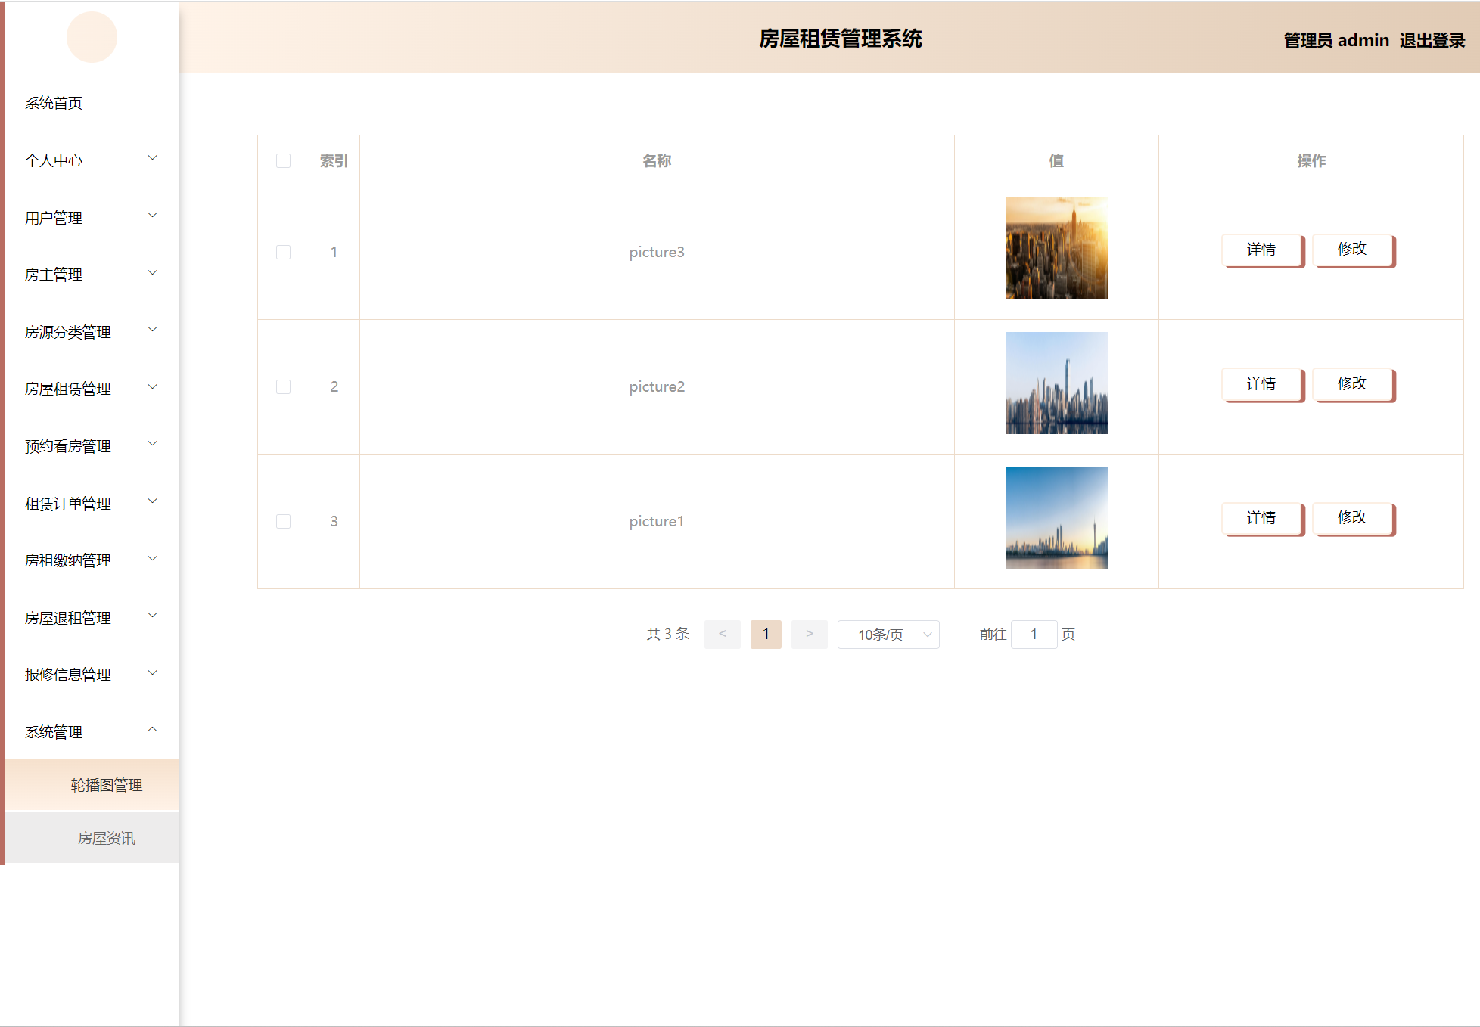This screenshot has width=1480, height=1027.
Task: Expand the 个人中心 menu chevron
Action: click(152, 158)
